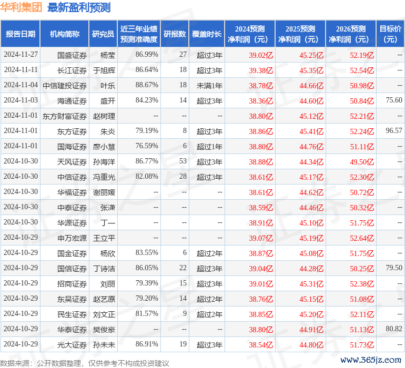Click 2024 profit forecast 39.38亿
The height and width of the screenshot is (368, 405).
pyautogui.click(x=261, y=70)
